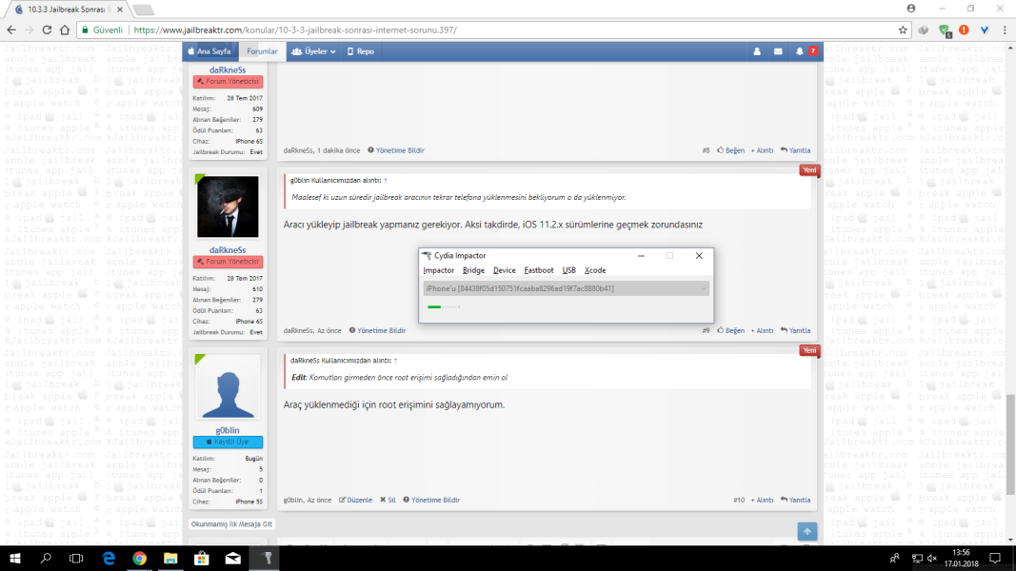
Task: Click the browser address bar URL
Action: [x=295, y=30]
